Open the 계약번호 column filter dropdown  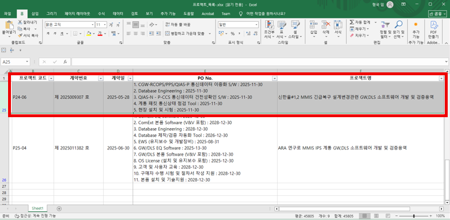pyautogui.click(x=101, y=78)
